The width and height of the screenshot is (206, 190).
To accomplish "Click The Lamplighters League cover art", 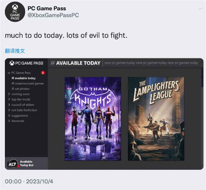I will pyautogui.click(x=156, y=119).
